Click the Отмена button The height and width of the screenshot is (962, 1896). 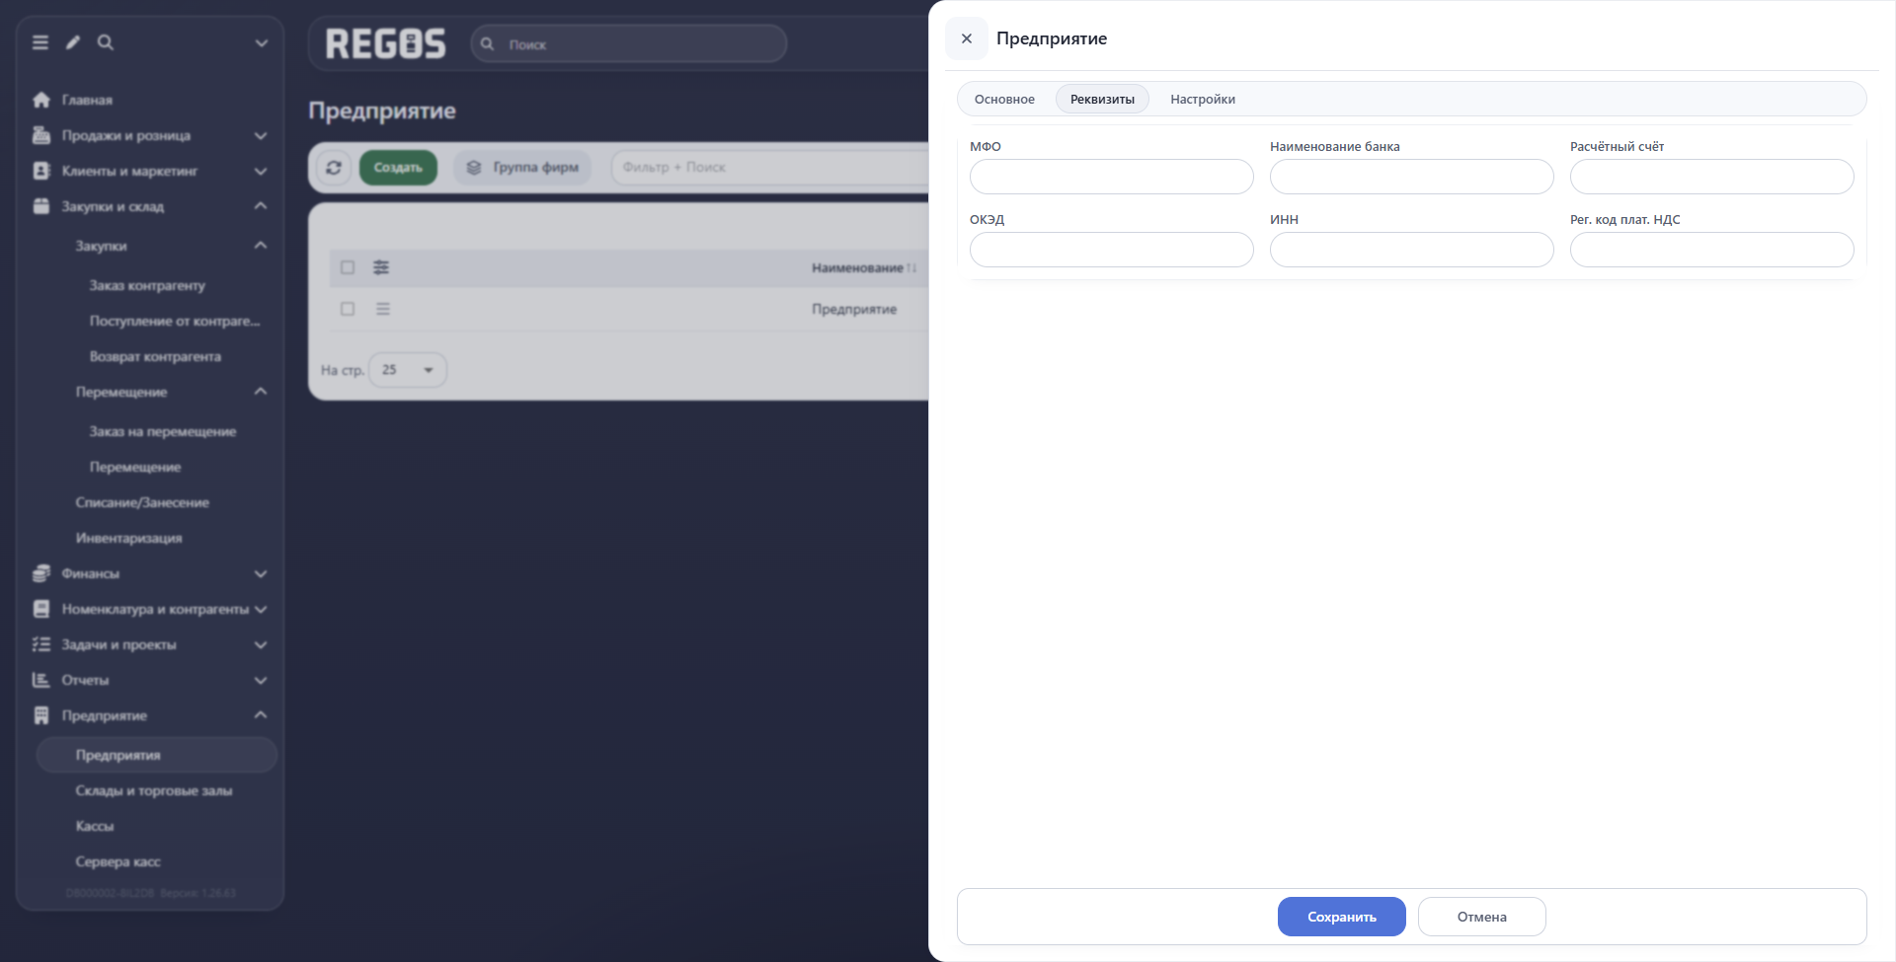pos(1482,917)
